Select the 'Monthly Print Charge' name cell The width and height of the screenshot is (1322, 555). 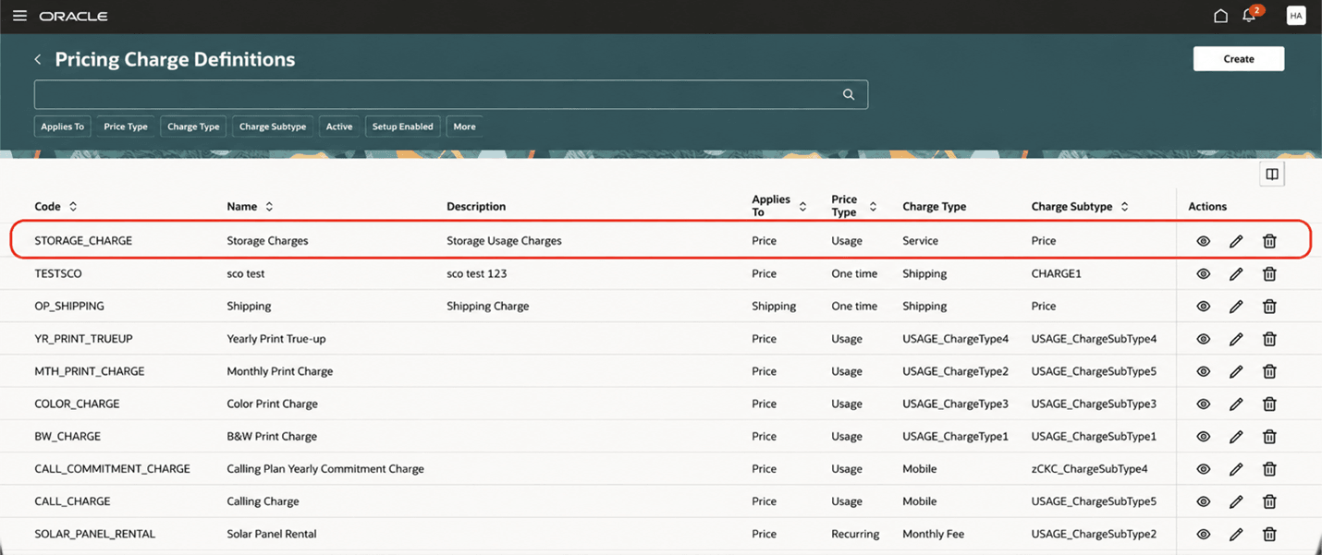pyautogui.click(x=280, y=371)
